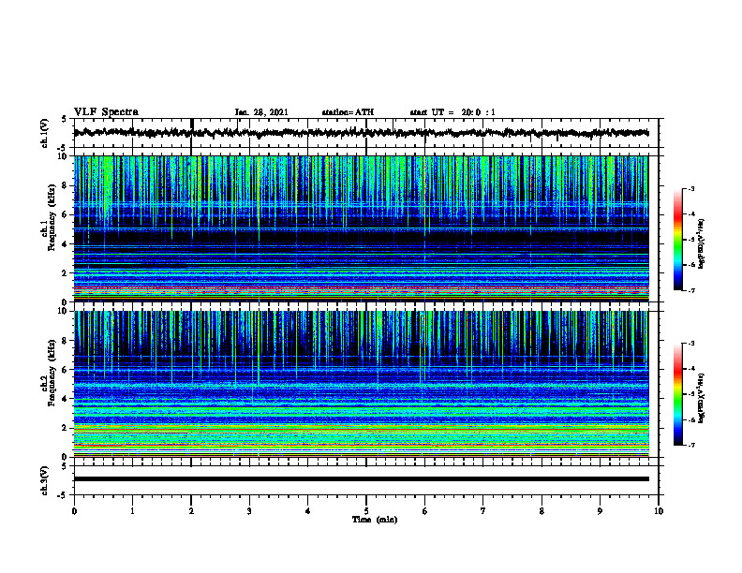742x573 pixels.
Task: Click the ch.2 "Frequency (kHz)" axis label
Action: tap(52, 373)
